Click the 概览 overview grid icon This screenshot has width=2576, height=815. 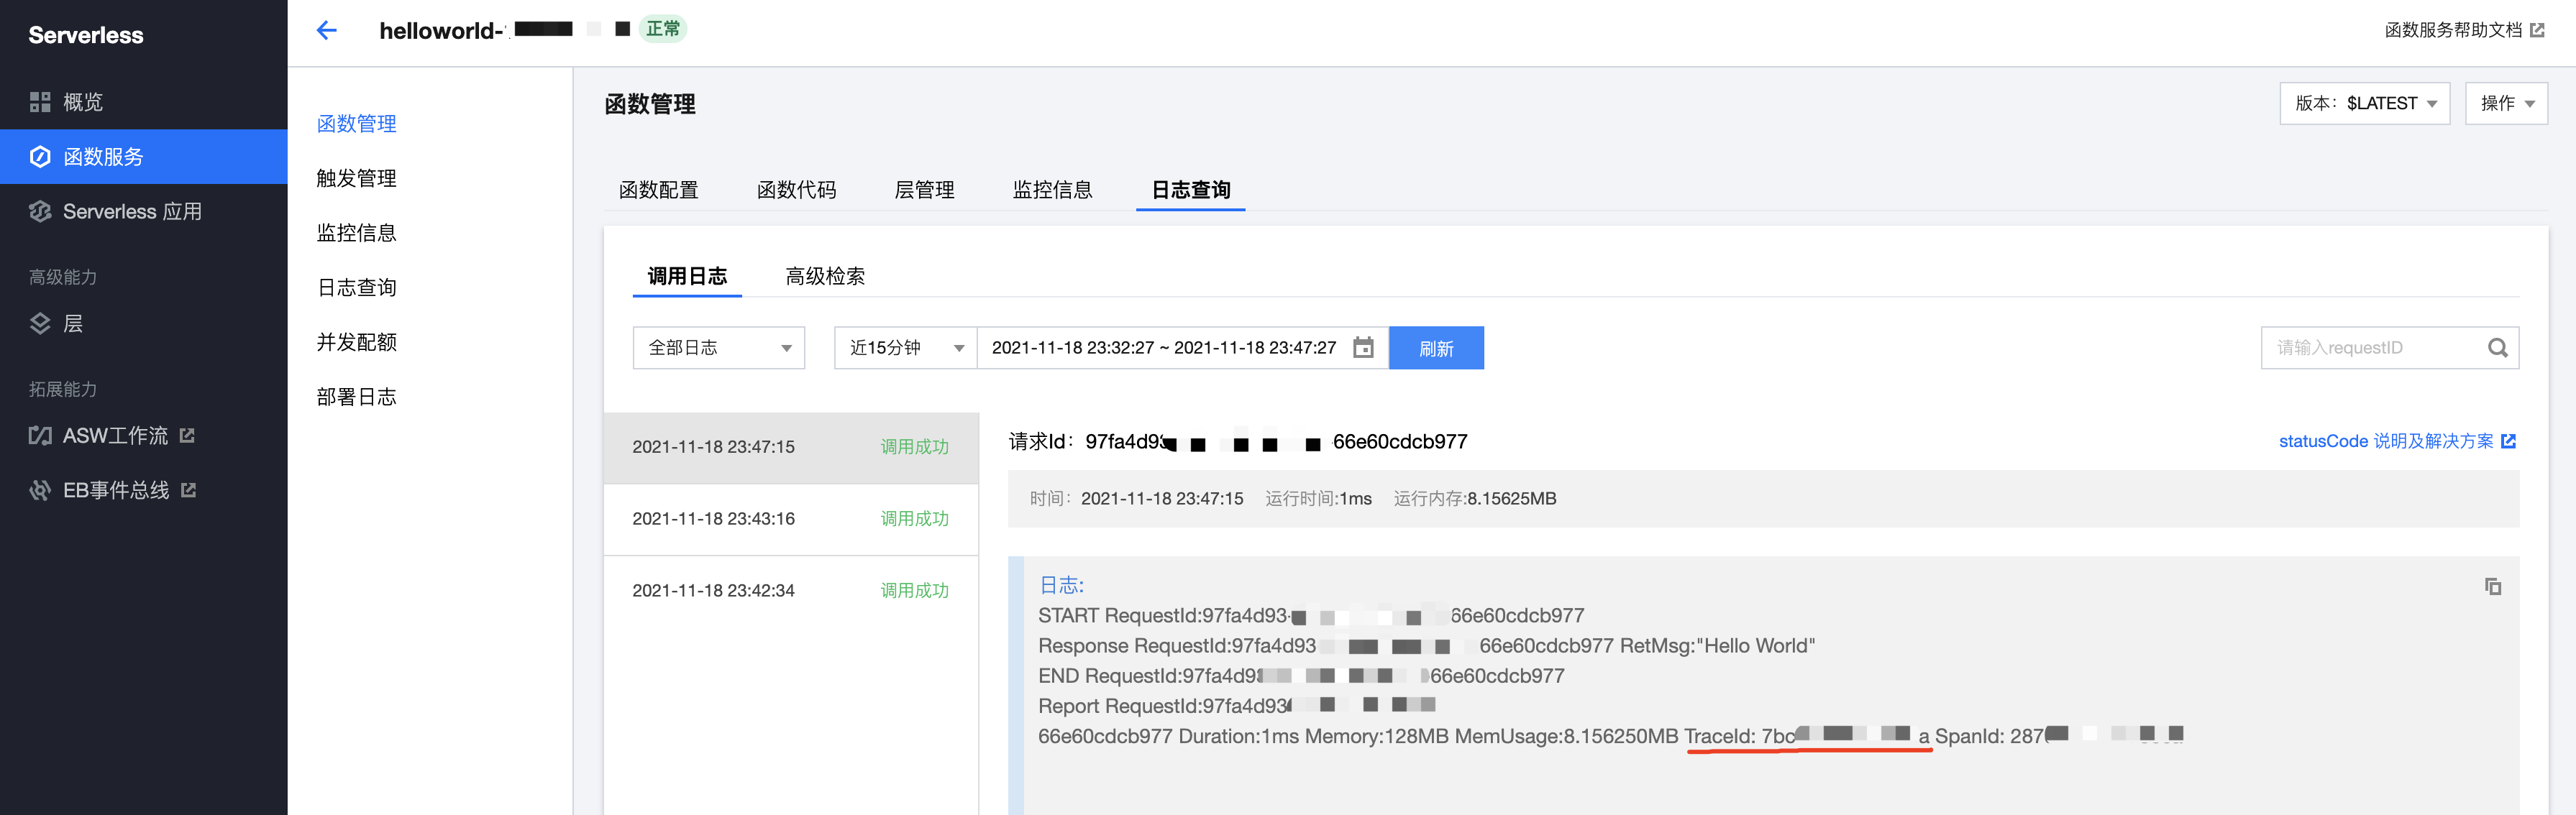(40, 102)
